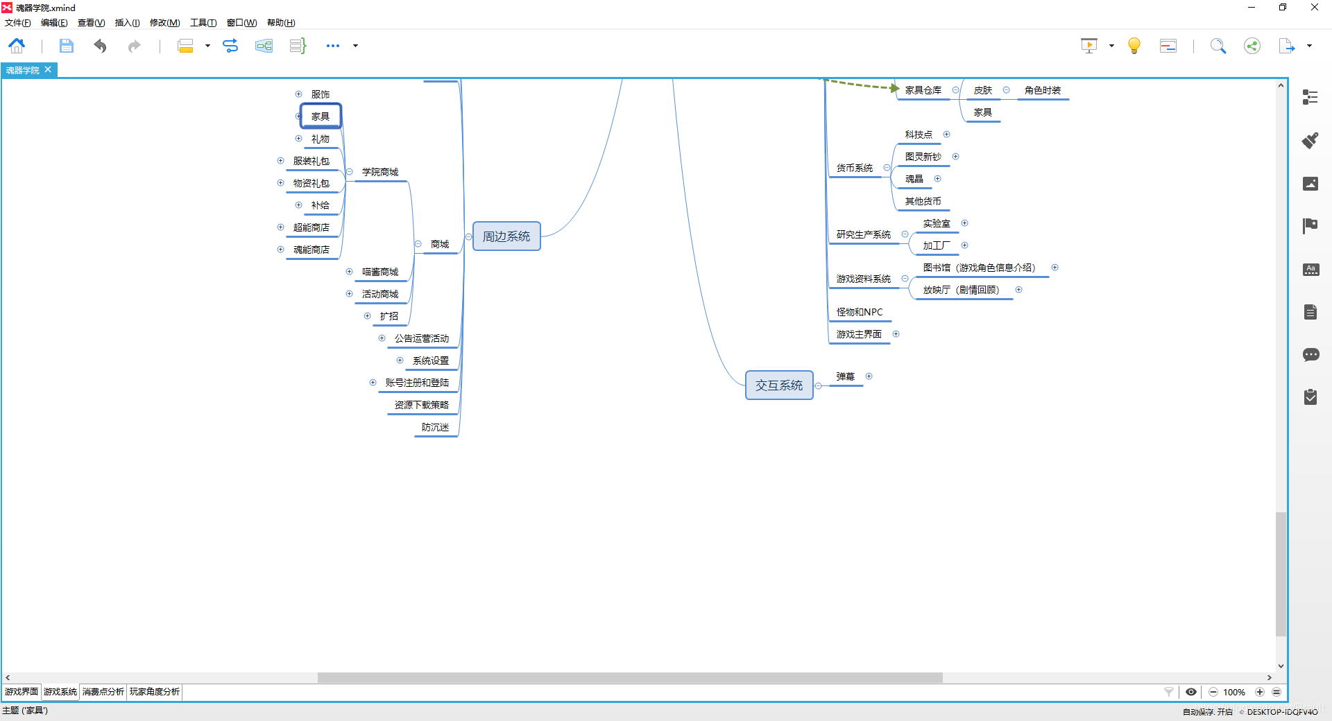This screenshot has width=1332, height=721.
Task: Open the 编辑(E) menu
Action: [54, 23]
